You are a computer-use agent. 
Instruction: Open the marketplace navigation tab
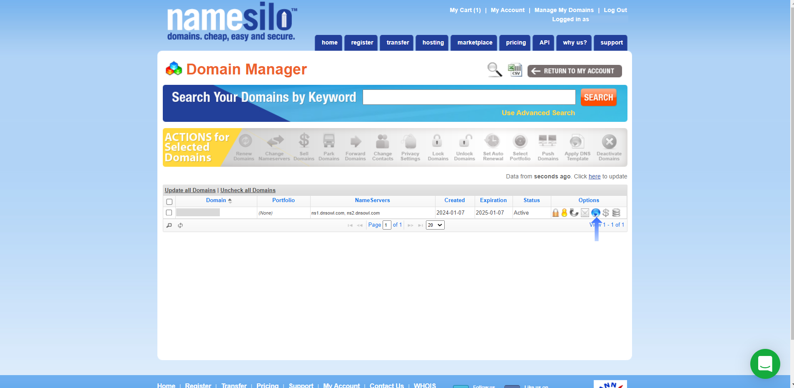tap(475, 43)
